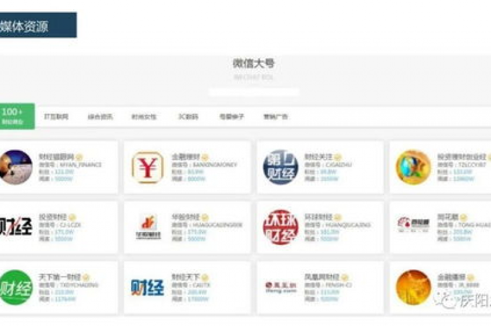Click the 微信大号 section heading

pyautogui.click(x=254, y=63)
